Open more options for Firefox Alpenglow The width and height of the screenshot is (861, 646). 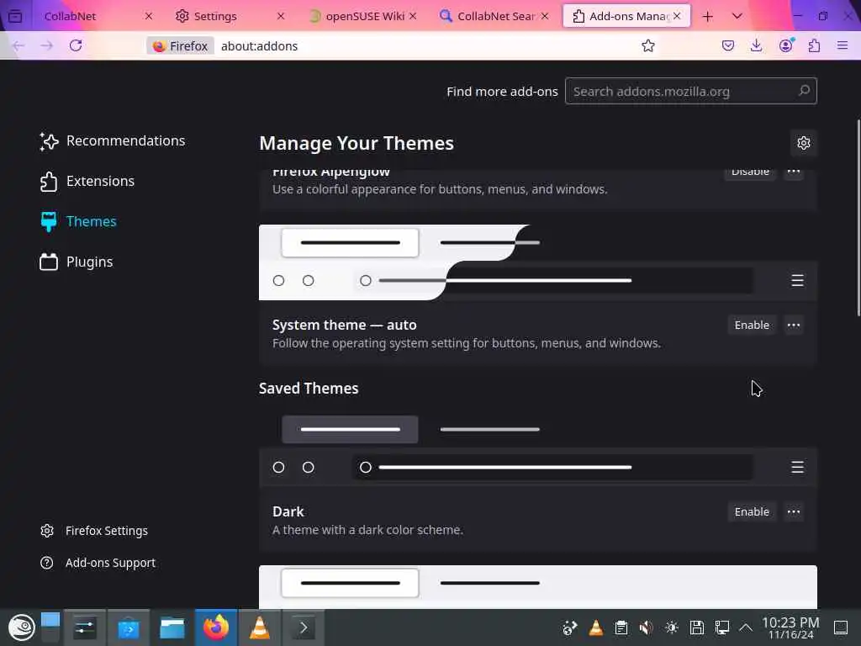(x=794, y=172)
